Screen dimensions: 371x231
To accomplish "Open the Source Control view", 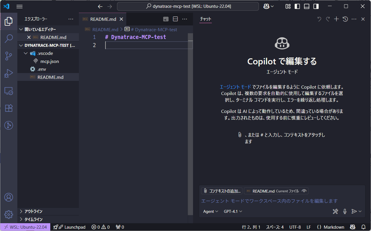I will coord(9,56).
